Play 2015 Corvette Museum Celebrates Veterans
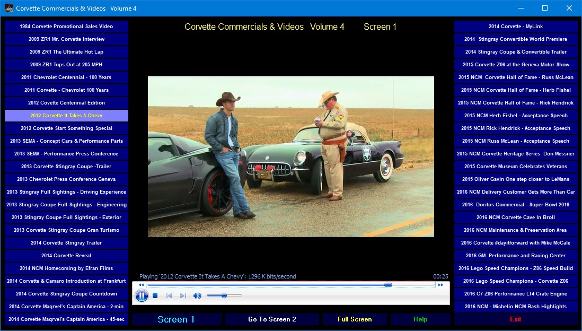 click(x=516, y=167)
